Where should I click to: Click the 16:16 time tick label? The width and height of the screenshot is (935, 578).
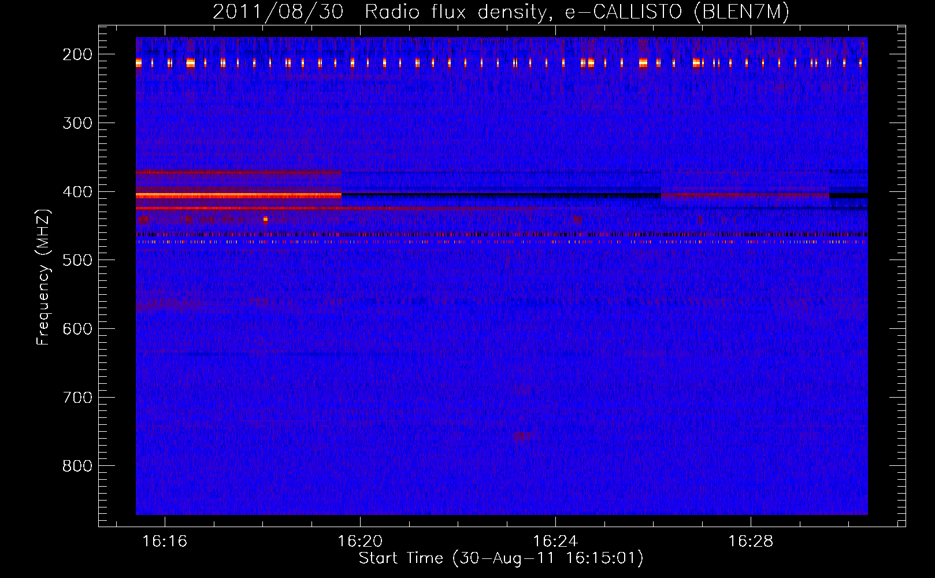[165, 542]
